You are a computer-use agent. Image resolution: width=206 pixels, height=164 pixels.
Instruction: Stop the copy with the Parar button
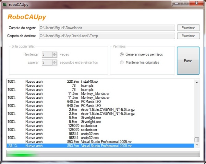point(188,61)
